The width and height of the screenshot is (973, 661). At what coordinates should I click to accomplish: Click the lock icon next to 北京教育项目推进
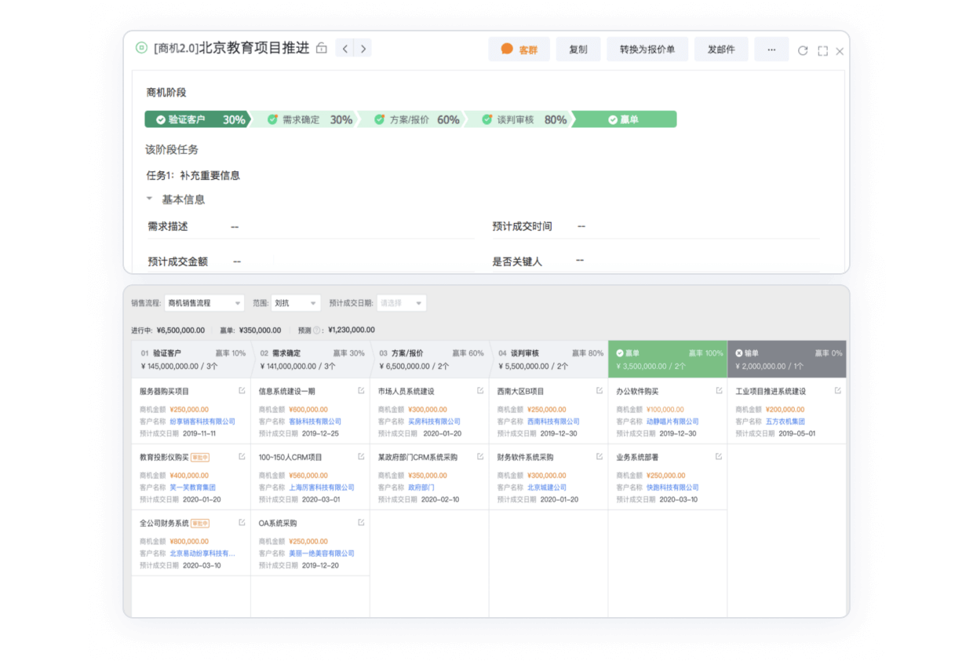(x=321, y=49)
